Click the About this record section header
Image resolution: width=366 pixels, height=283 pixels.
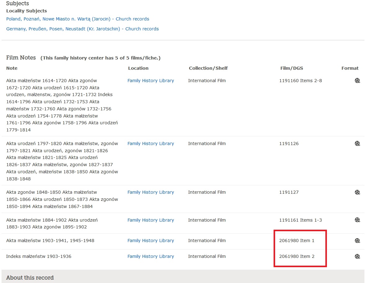click(30, 277)
